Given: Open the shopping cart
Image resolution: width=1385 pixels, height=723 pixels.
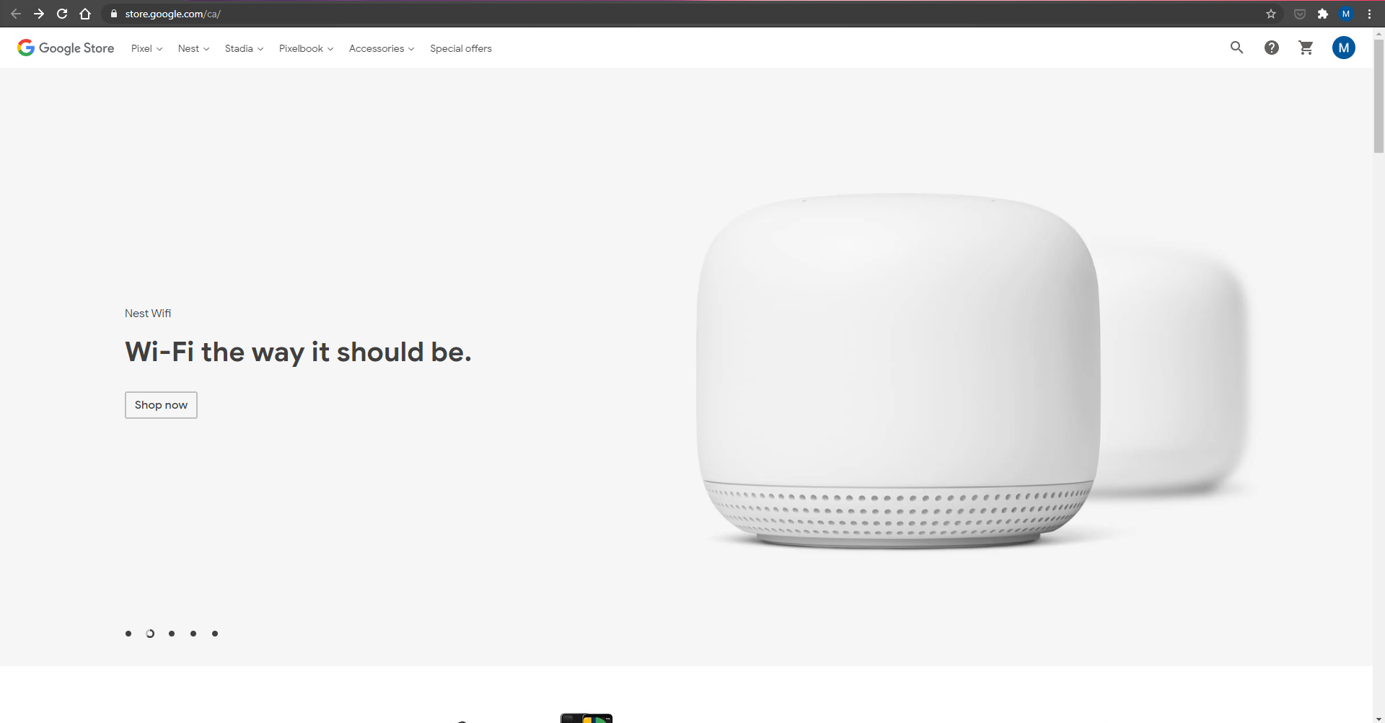Looking at the screenshot, I should click(1306, 48).
